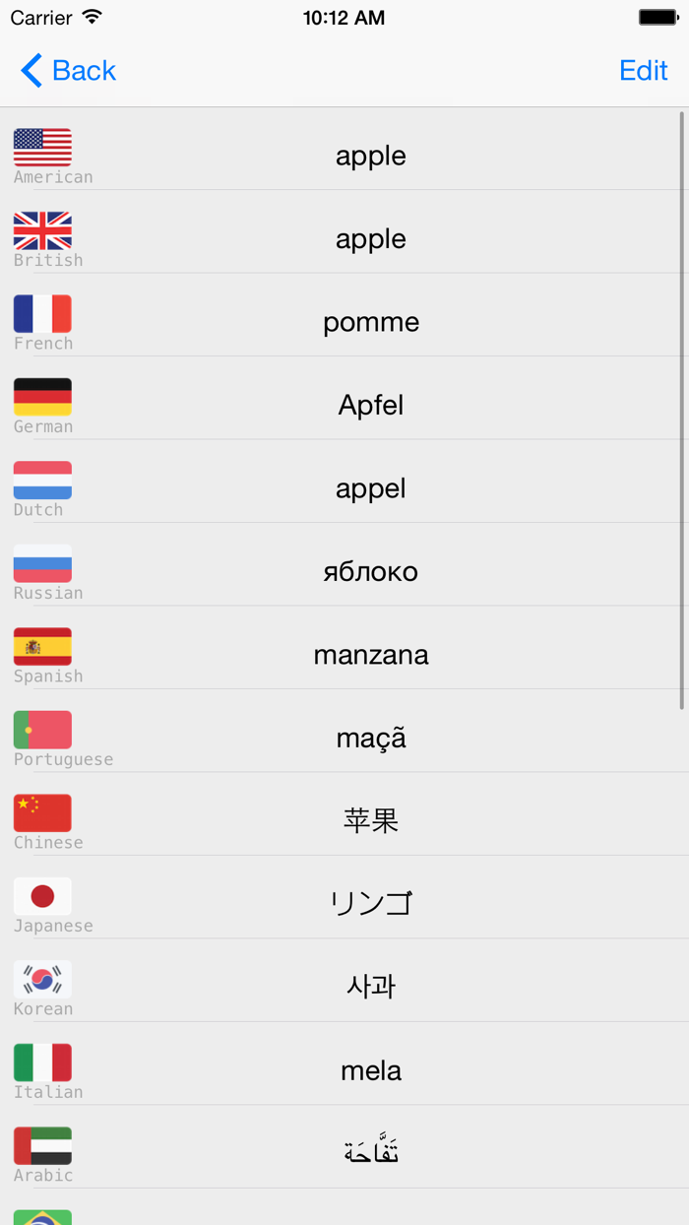This screenshot has width=689, height=1225.
Task: Select the row showing яблоко
Action: coord(371,571)
